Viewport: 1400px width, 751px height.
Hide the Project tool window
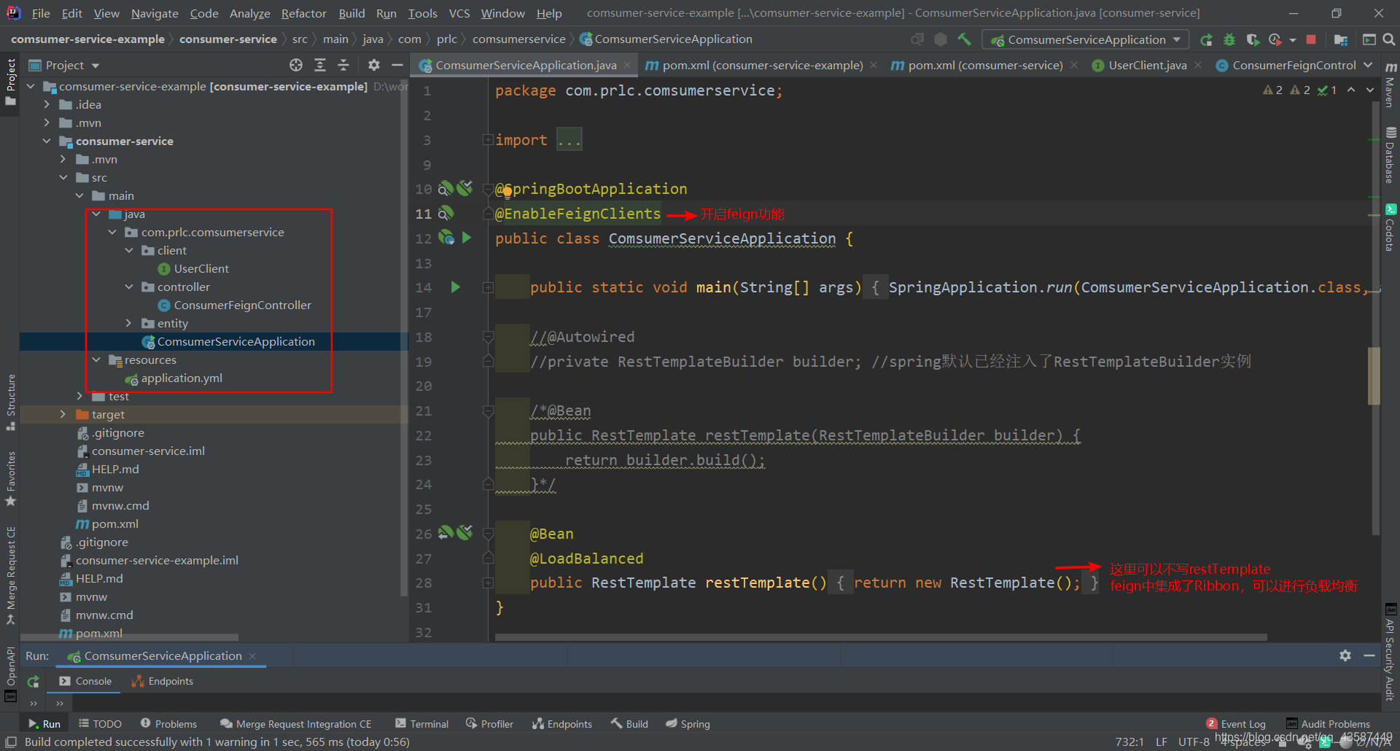click(397, 65)
